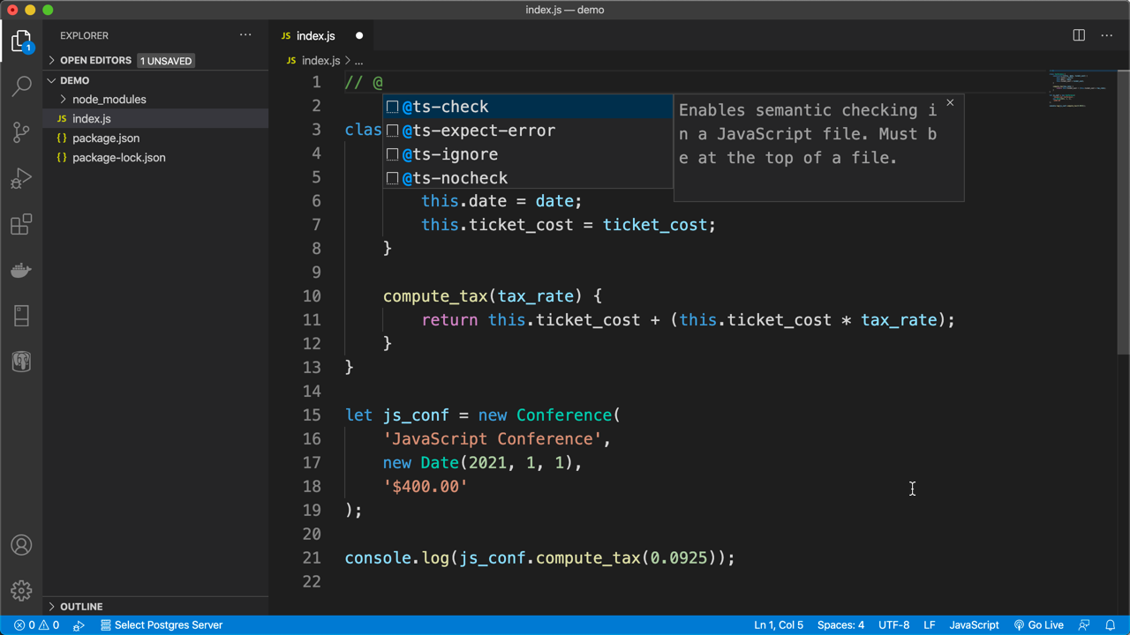Select Postgres Server in status bar
The height and width of the screenshot is (635, 1130).
click(x=161, y=625)
